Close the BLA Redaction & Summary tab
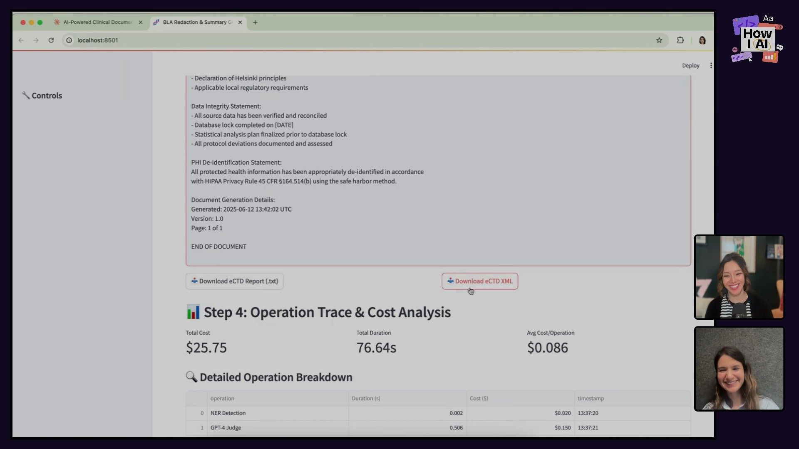The image size is (799, 449). [x=240, y=22]
